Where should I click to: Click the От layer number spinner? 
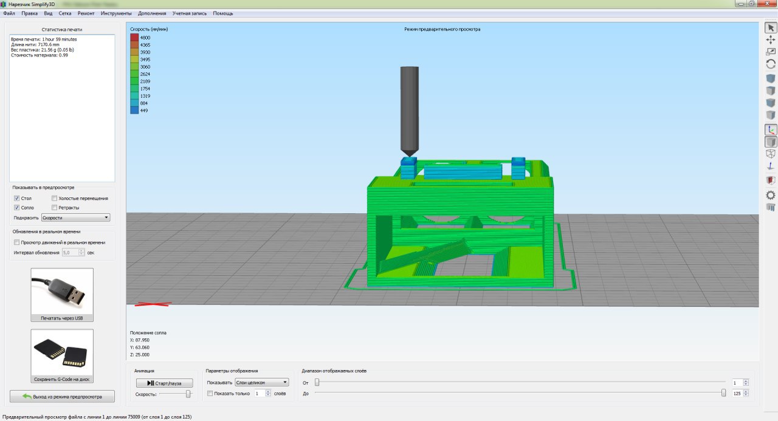click(x=741, y=383)
